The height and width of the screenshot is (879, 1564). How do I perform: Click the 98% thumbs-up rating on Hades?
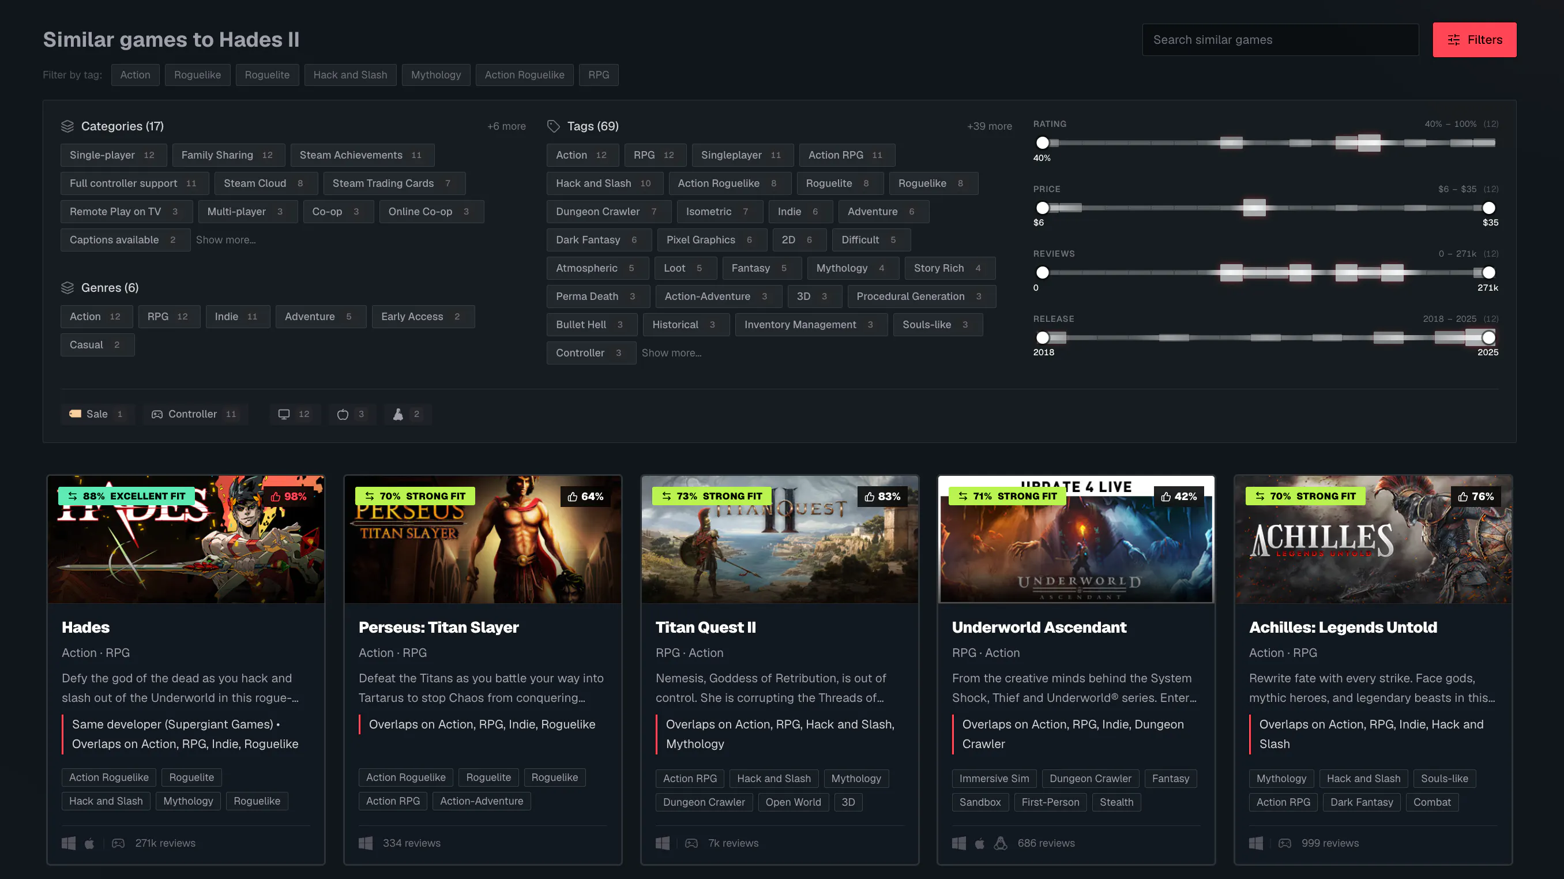click(288, 497)
